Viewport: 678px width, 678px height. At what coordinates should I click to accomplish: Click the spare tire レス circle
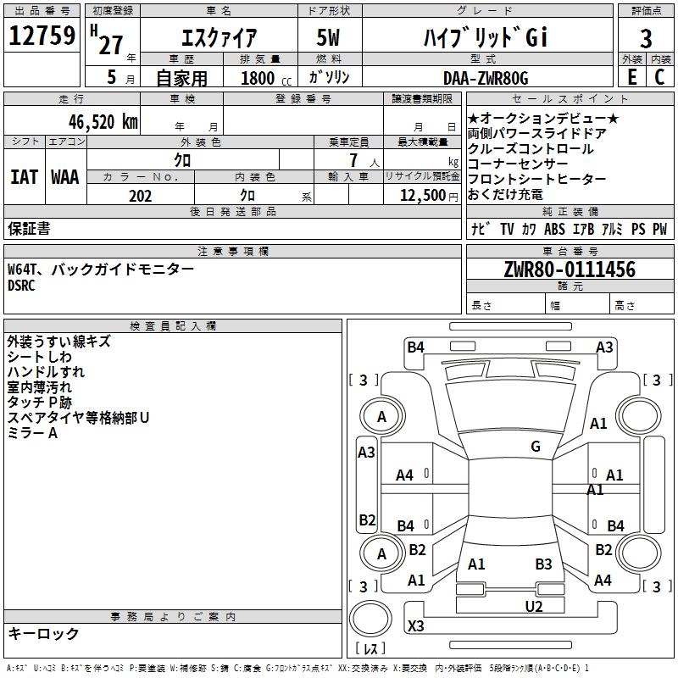(370, 619)
